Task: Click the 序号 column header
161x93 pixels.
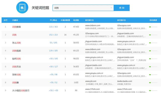Action: click(x=6, y=20)
